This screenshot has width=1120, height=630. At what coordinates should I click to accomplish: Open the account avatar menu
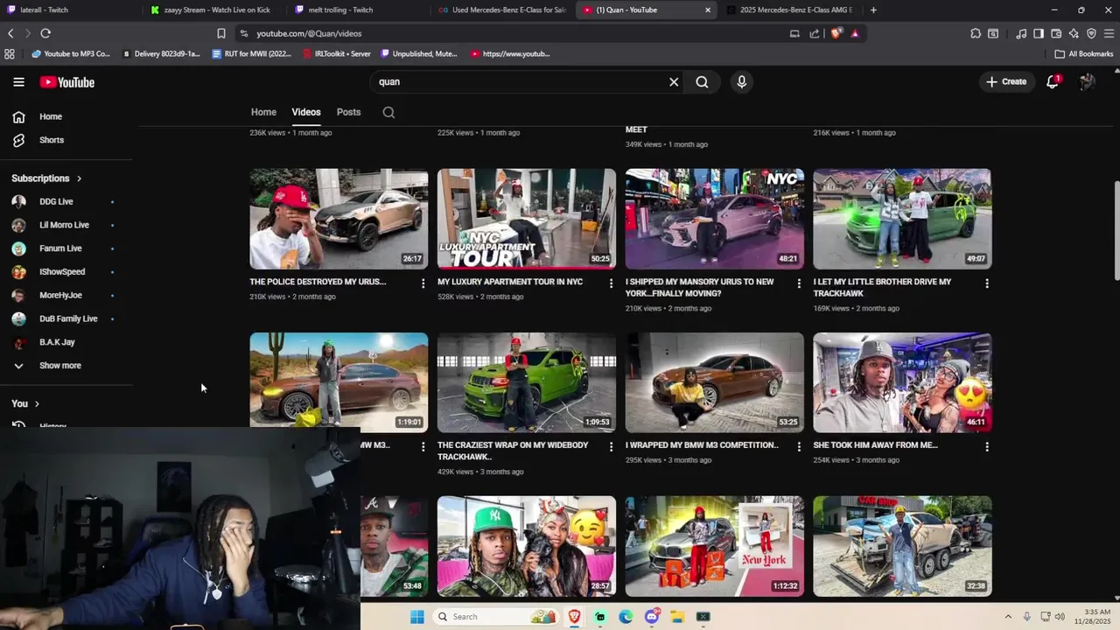1087,82
